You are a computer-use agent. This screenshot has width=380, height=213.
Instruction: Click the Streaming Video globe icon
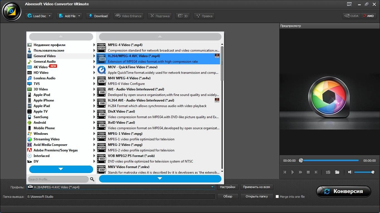tap(29, 139)
